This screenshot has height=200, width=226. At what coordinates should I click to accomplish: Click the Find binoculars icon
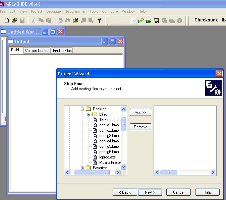point(68,20)
